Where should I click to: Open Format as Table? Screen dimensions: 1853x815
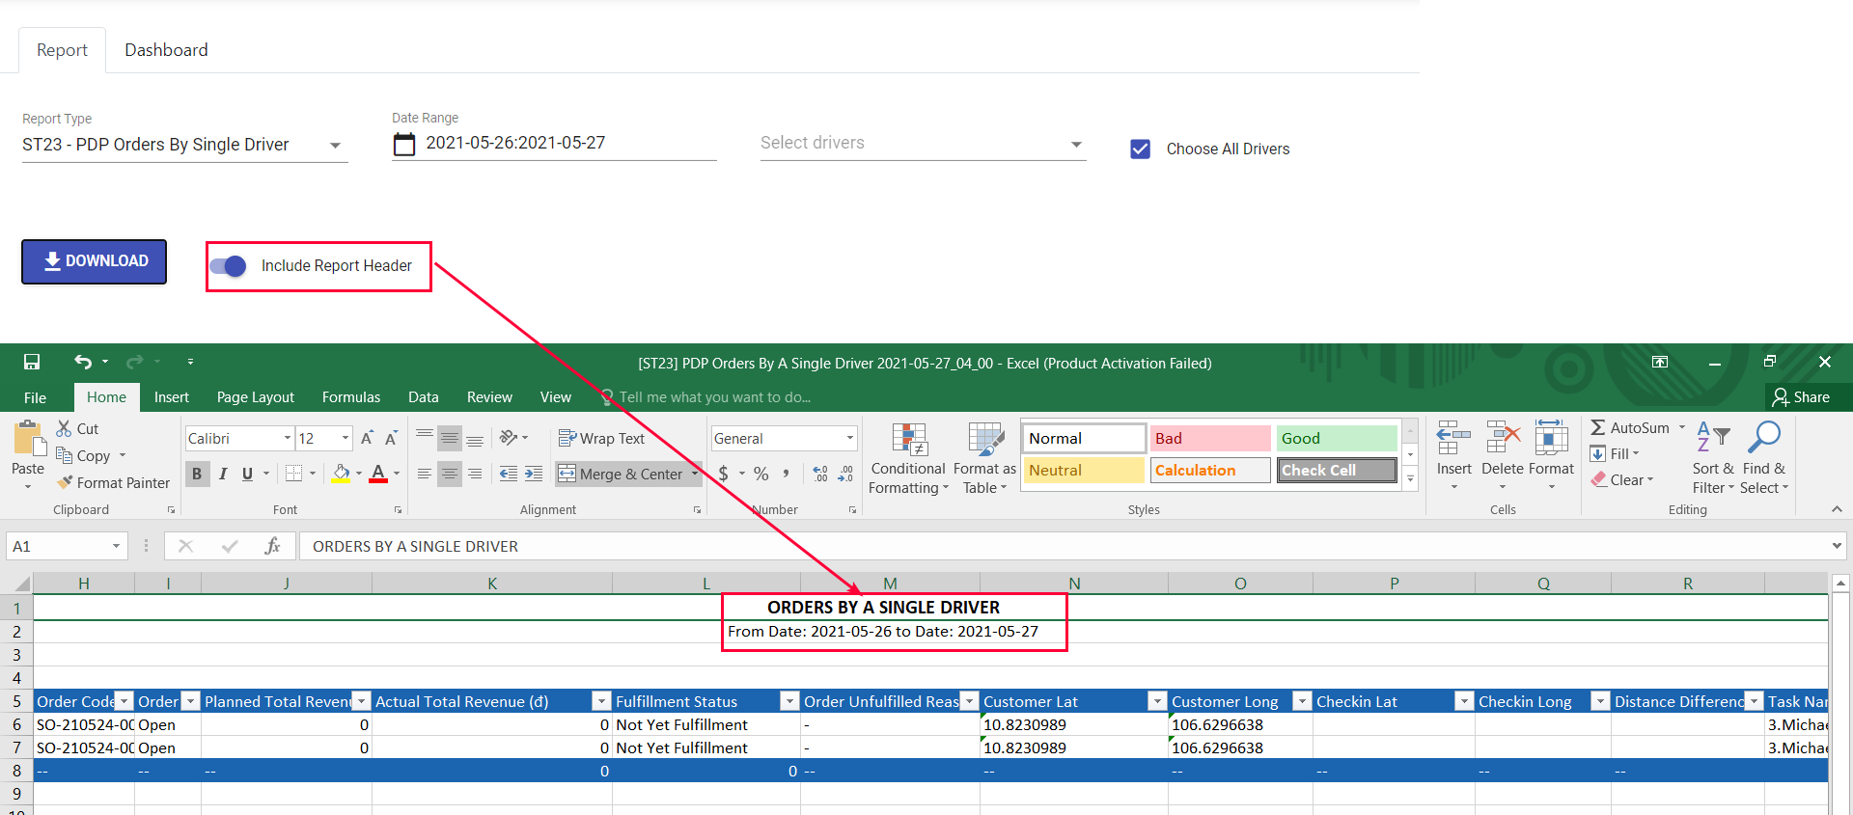(984, 458)
